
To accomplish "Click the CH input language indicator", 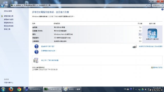I will [x=125, y=89].
